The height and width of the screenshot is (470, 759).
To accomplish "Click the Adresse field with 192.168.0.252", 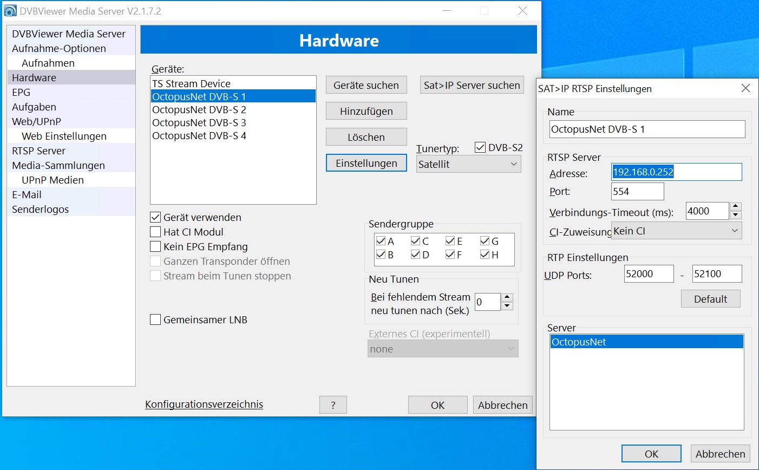I will [x=677, y=172].
